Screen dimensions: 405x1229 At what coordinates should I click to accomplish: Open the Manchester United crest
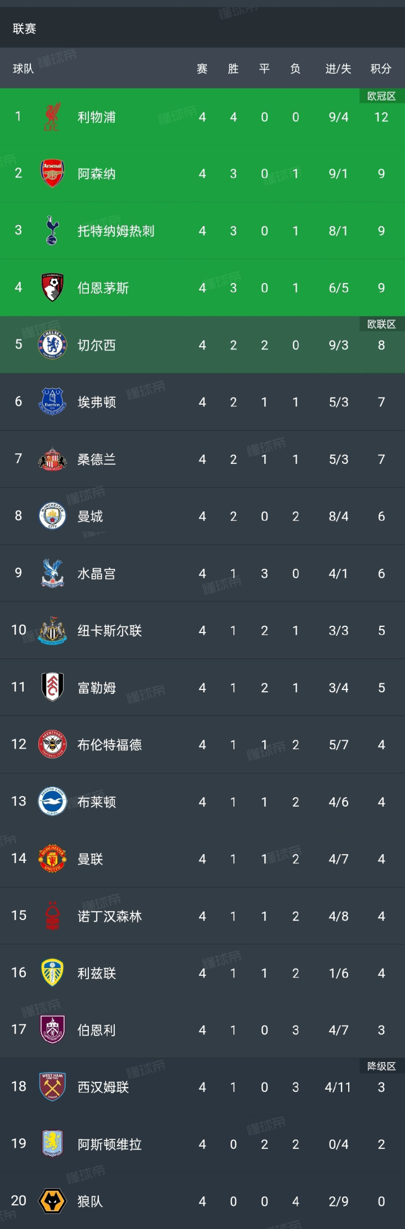(x=52, y=859)
